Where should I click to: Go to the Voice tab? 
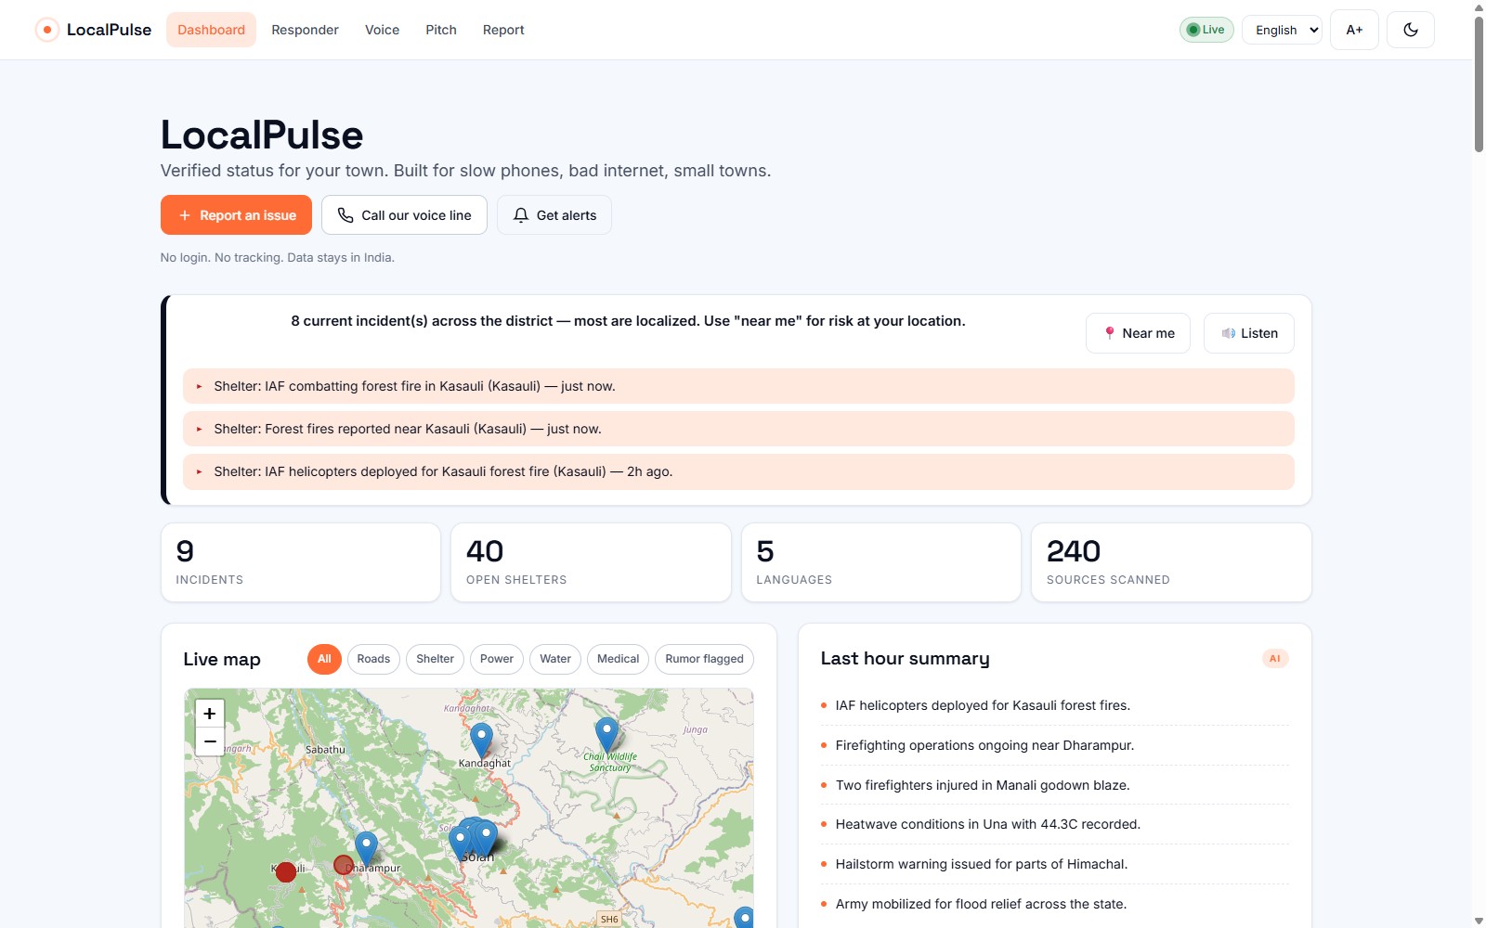tap(382, 30)
